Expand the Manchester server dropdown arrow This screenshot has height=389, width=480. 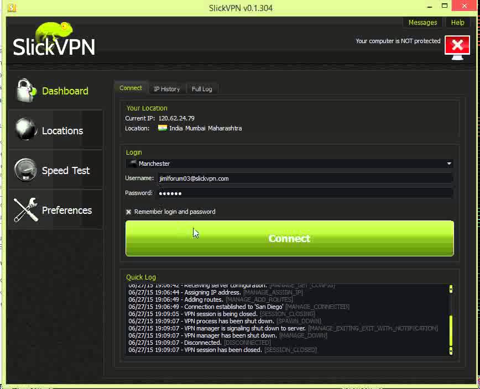tap(449, 164)
